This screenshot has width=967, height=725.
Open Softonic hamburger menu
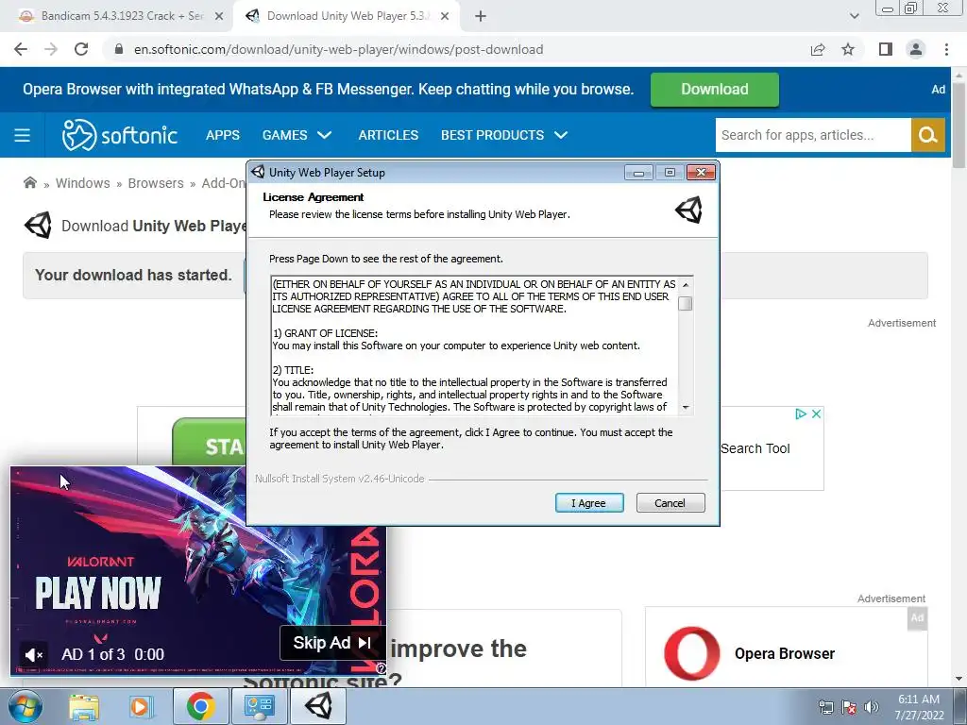[23, 135]
